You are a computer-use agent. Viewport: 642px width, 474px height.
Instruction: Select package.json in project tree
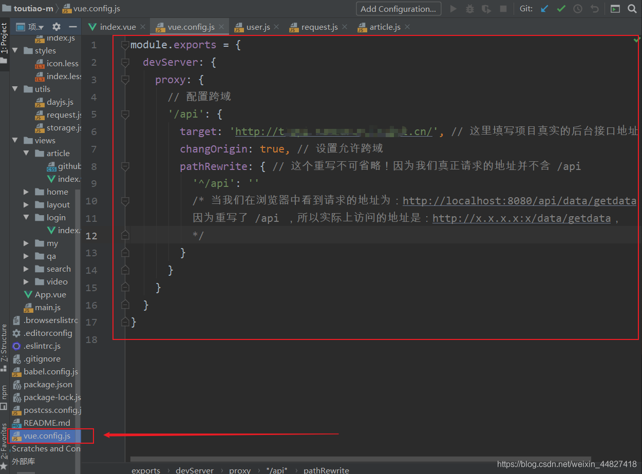point(48,384)
